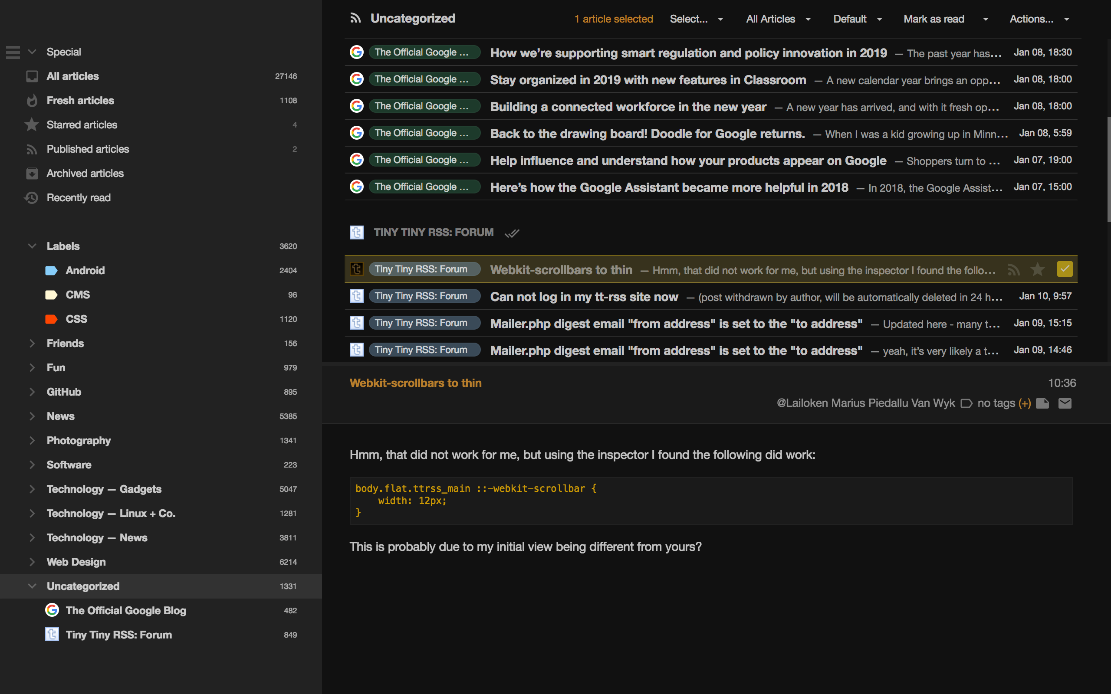Click Google icon on 'Building a connected workforce' row
The width and height of the screenshot is (1111, 694).
click(357, 106)
